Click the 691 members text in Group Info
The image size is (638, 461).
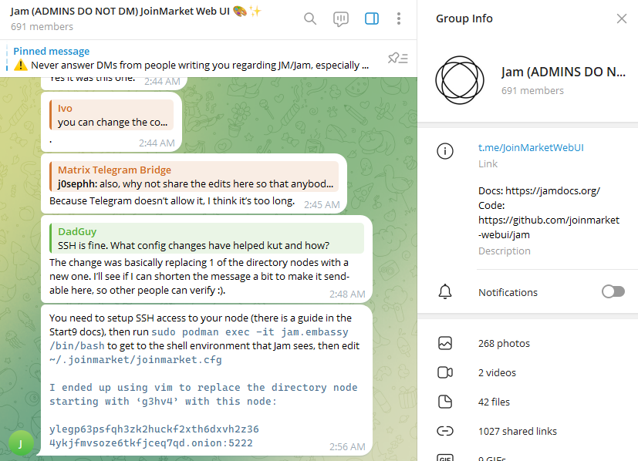532,91
